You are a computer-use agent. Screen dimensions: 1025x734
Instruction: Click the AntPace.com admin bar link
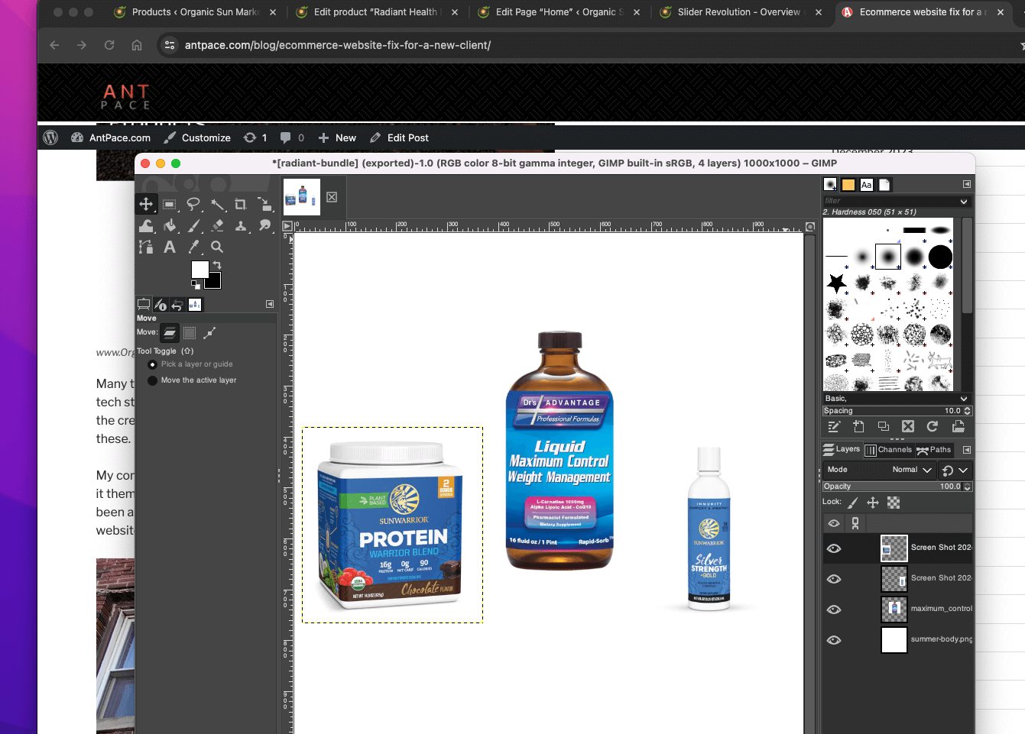(x=111, y=137)
